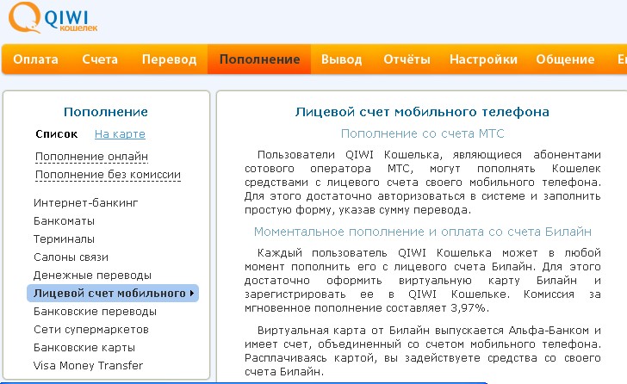Click the subheading Пополнение со счета МТС
627x384 pixels.
click(x=422, y=133)
